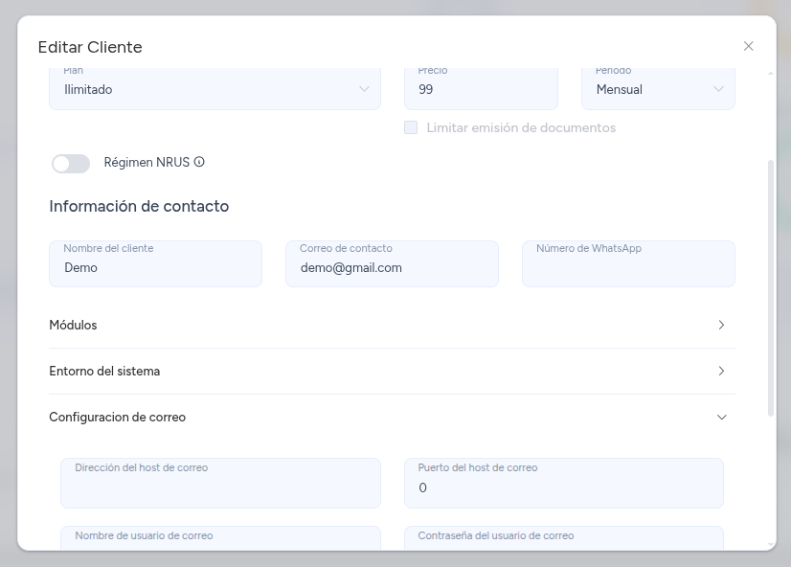This screenshot has width=791, height=567.
Task: Click the info icon next to Régimen NRUS
Action: coord(199,162)
